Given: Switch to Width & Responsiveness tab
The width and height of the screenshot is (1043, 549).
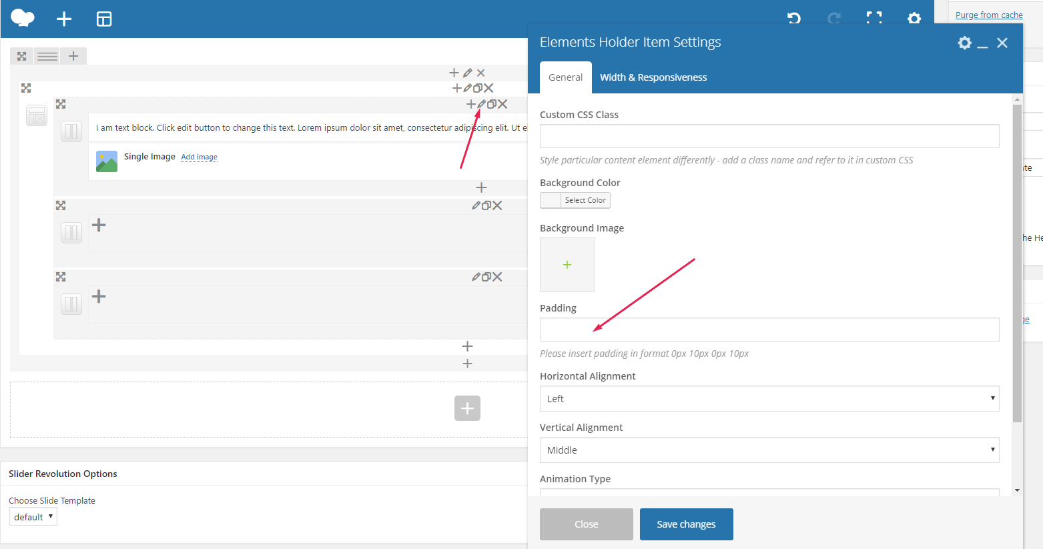Looking at the screenshot, I should [x=653, y=77].
